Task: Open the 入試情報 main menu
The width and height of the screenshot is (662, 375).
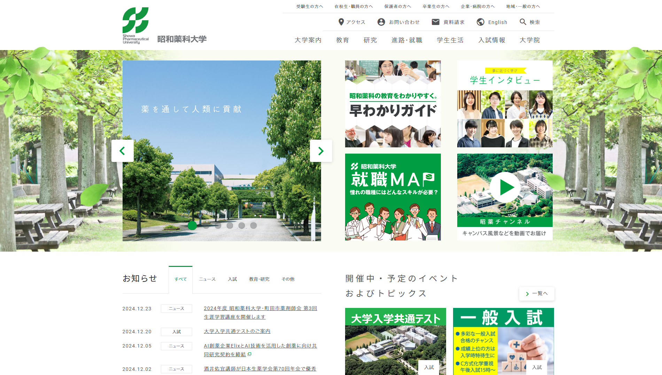Action: 492,40
